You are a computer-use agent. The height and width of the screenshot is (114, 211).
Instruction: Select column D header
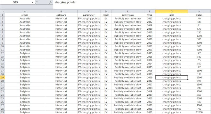pyautogui.click(x=106, y=11)
